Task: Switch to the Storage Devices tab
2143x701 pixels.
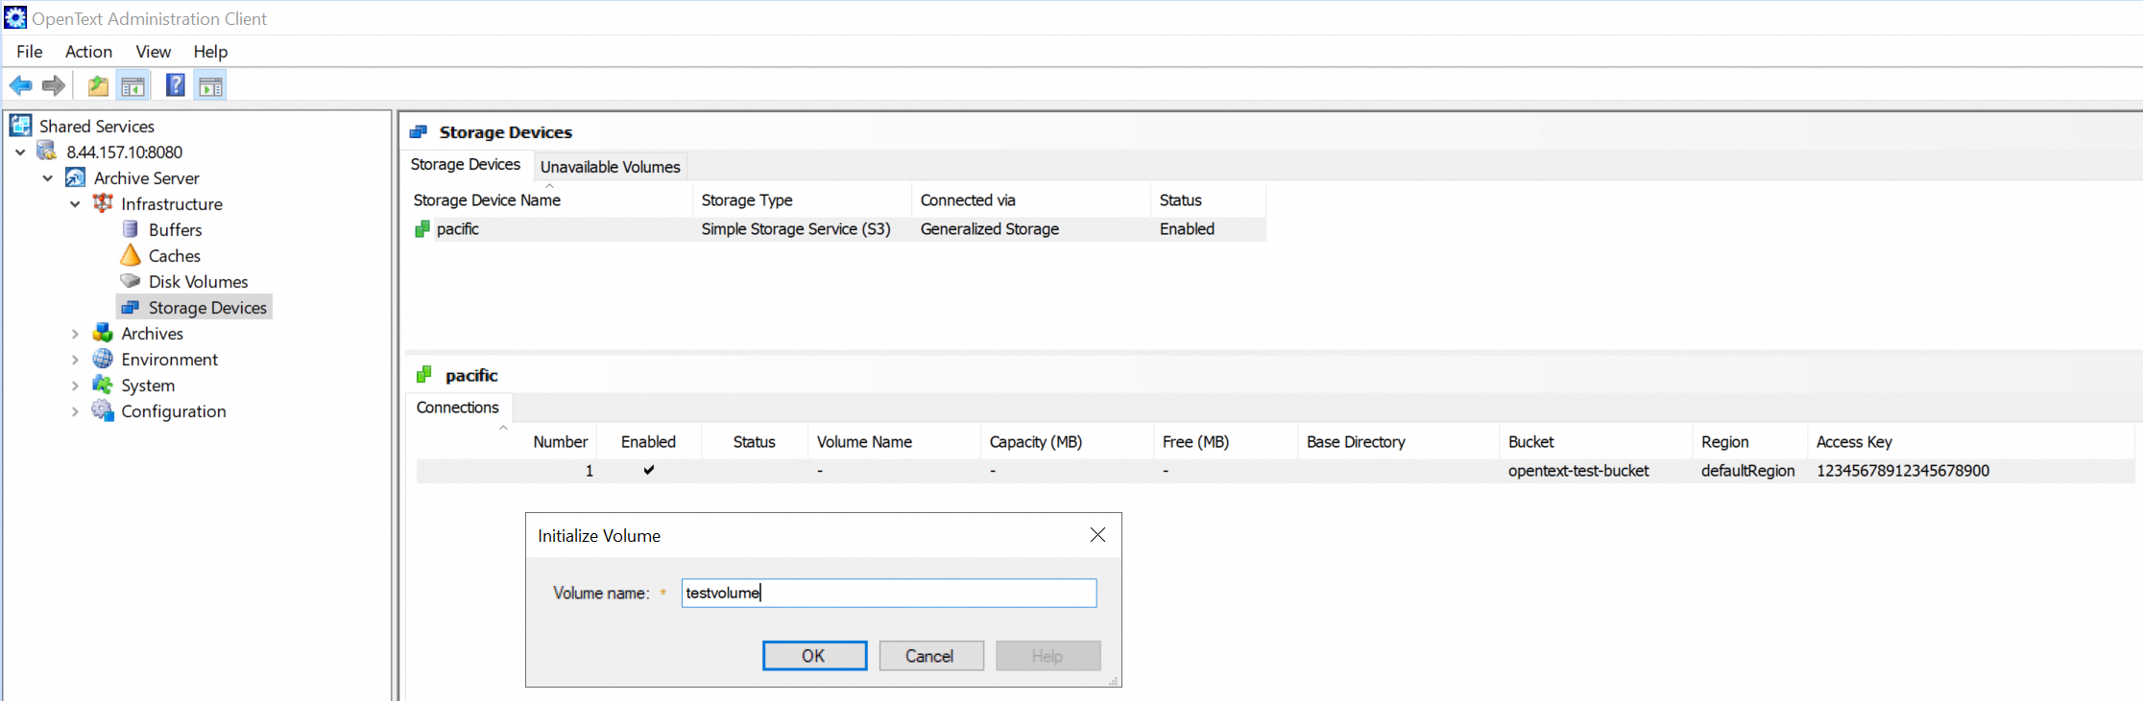Action: [x=466, y=165]
